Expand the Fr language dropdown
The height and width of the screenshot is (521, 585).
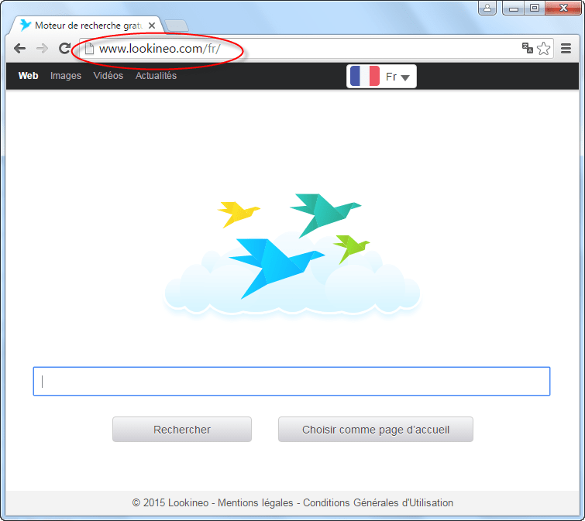tap(381, 77)
